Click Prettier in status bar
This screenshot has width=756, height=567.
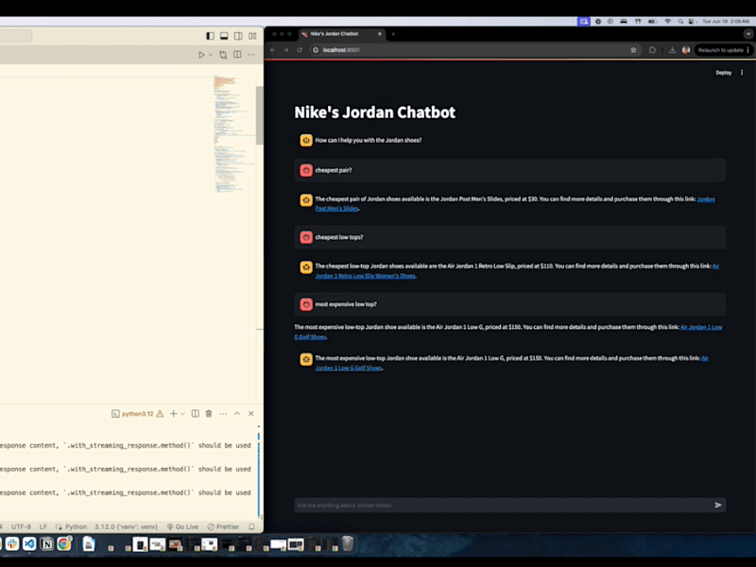pyautogui.click(x=223, y=526)
